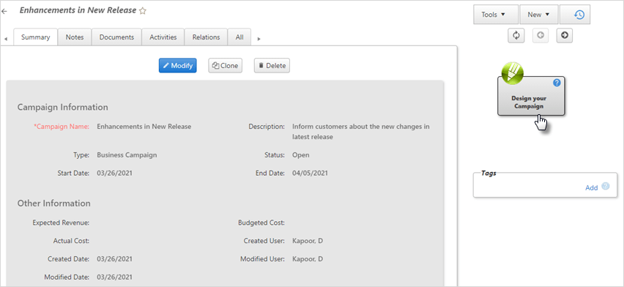This screenshot has height=287, width=624.
Task: Open the Tools dropdown menu
Action: (496, 15)
